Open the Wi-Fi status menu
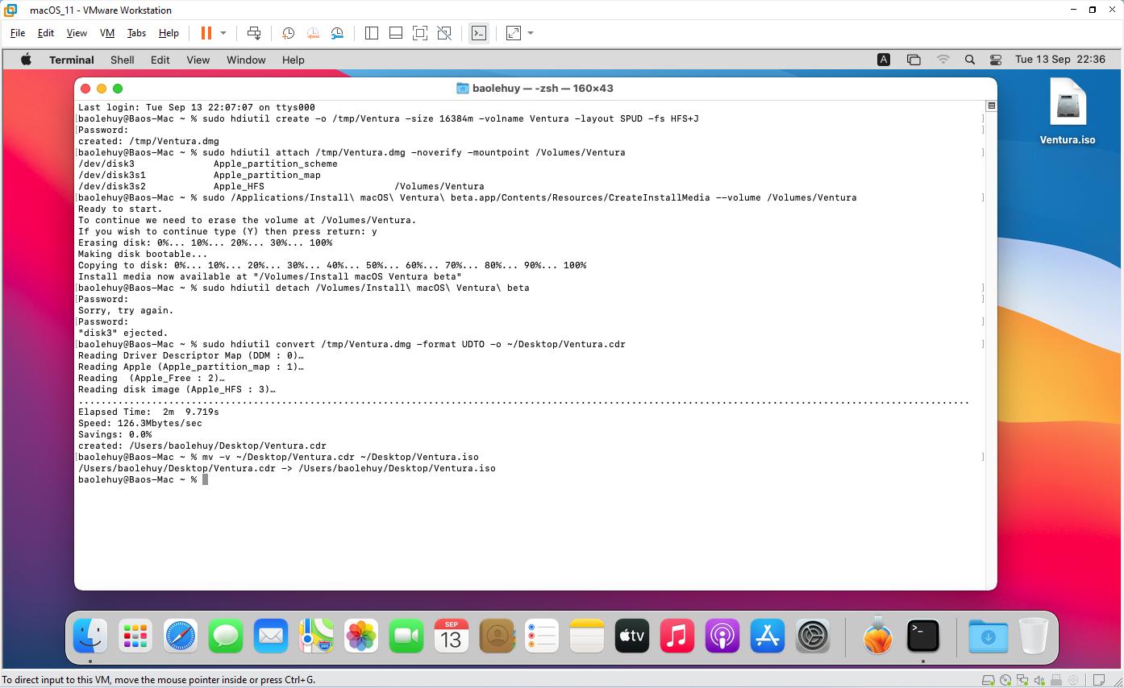The width and height of the screenshot is (1124, 688). coord(943,60)
